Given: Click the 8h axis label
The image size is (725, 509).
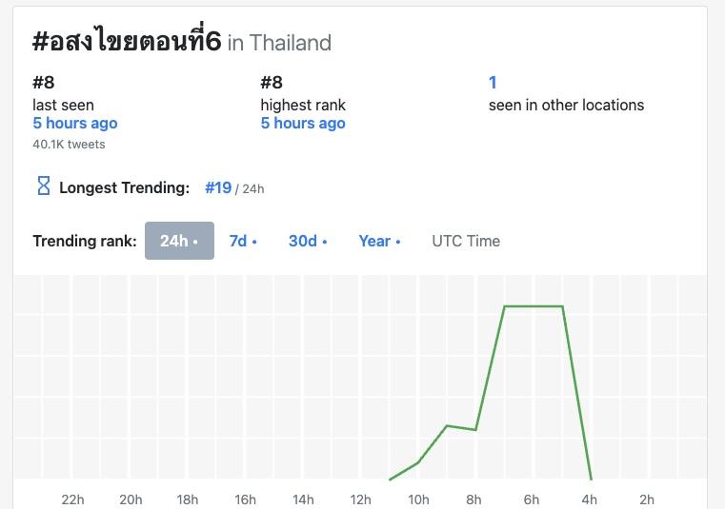Looking at the screenshot, I should coord(474,499).
